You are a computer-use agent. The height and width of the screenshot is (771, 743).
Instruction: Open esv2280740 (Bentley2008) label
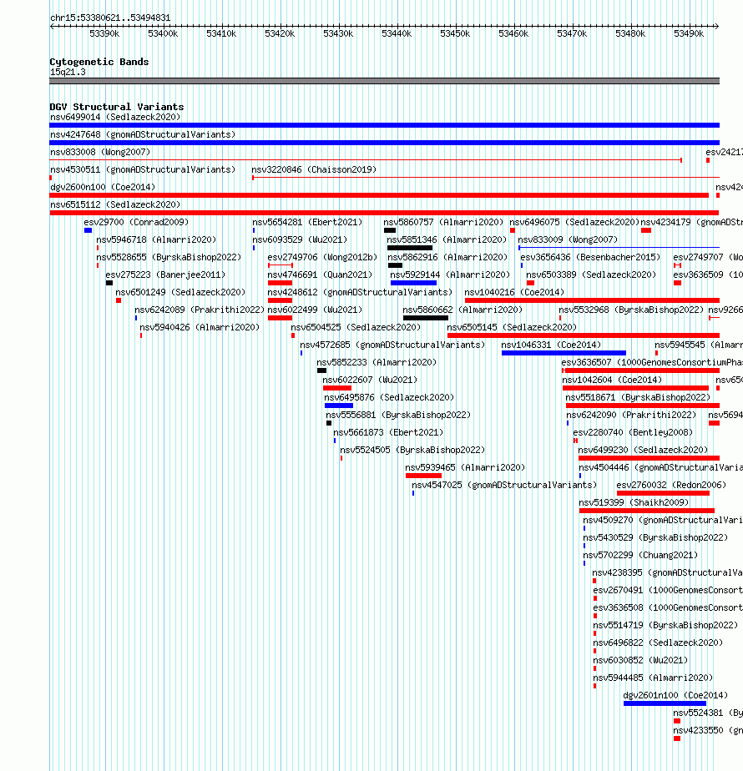pos(633,433)
